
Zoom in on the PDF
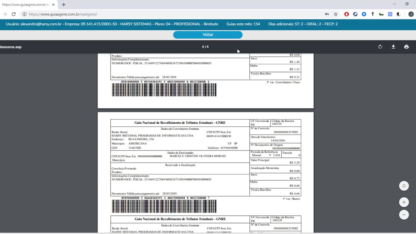(x=404, y=202)
